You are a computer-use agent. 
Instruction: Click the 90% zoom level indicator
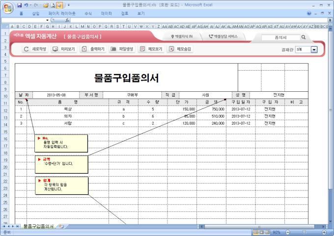(x=276, y=232)
